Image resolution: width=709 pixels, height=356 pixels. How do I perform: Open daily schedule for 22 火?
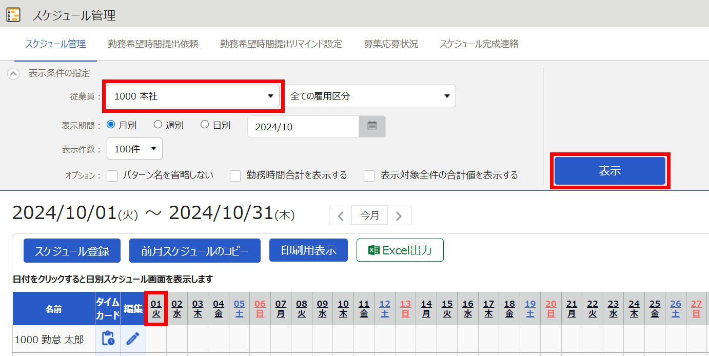593,309
